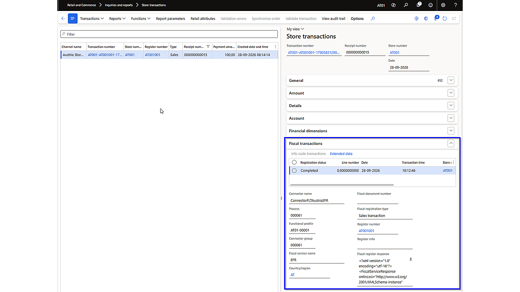Viewport: 520px width, 292px height.
Task: Refresh the page using the refresh icon
Action: pyautogui.click(x=445, y=19)
